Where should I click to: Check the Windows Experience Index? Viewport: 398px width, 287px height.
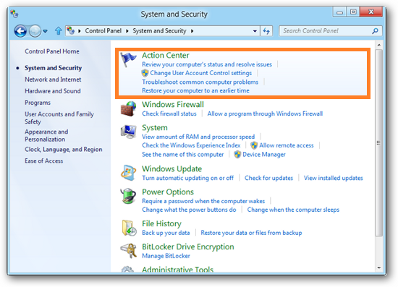191,145
